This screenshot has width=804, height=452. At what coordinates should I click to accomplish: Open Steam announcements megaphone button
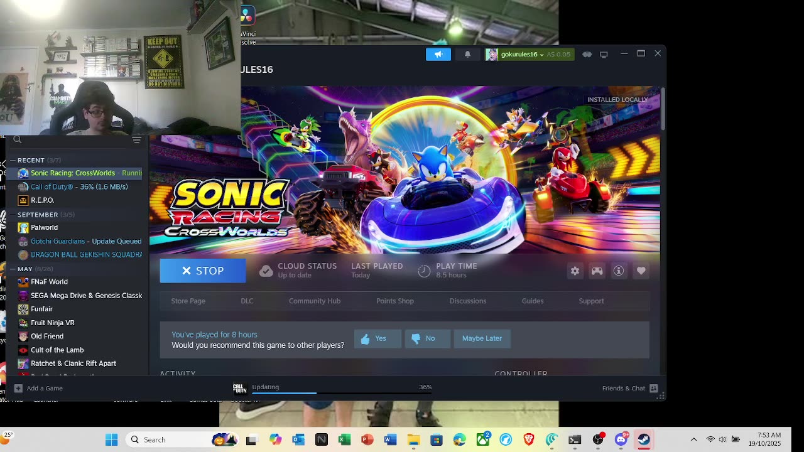(438, 55)
